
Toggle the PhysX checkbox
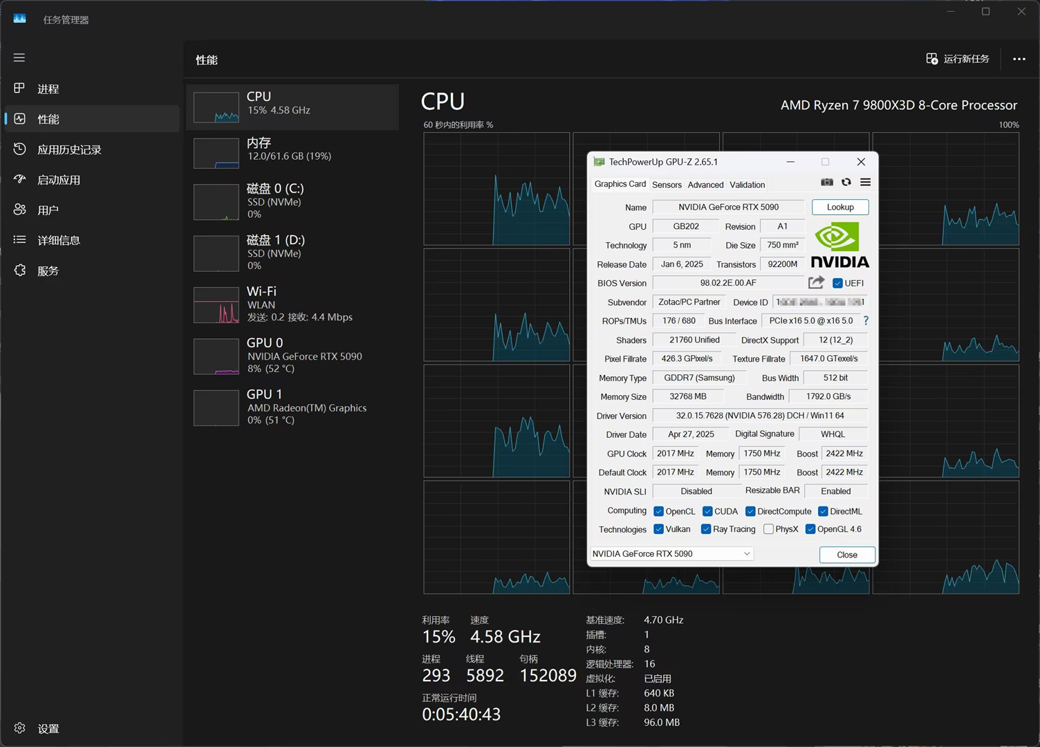point(768,529)
